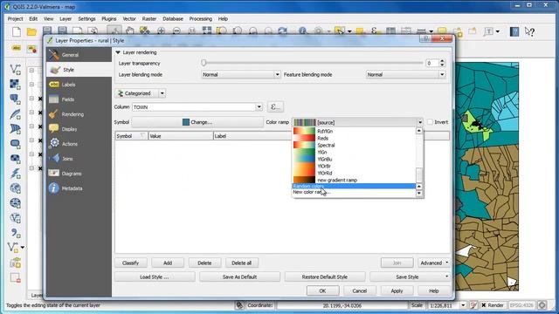This screenshot has width=559, height=314.
Task: Click the Coordinate field in status bar
Action: pyautogui.click(x=342, y=305)
